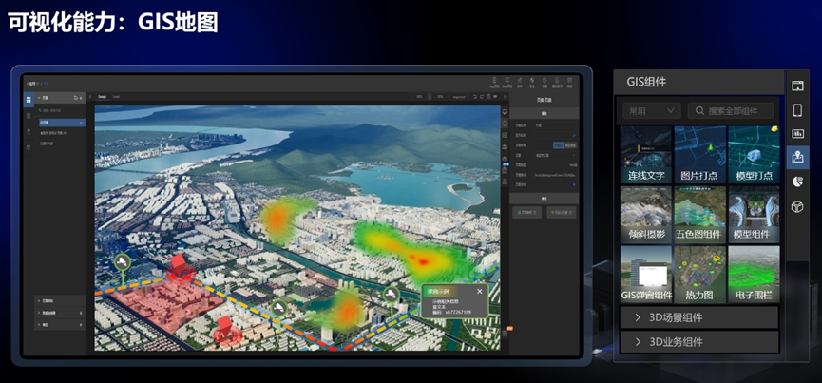Screen dimensions: 822x383
Task: Close the 弹窗示例 popup on map
Action: tap(479, 292)
